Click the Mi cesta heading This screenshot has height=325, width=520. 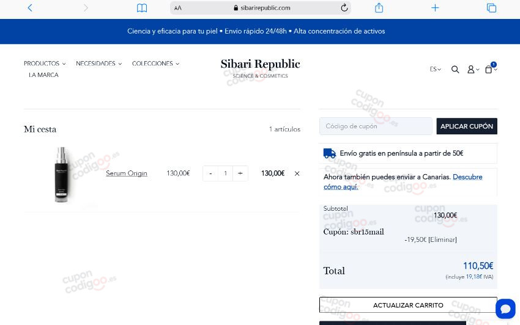click(40, 129)
